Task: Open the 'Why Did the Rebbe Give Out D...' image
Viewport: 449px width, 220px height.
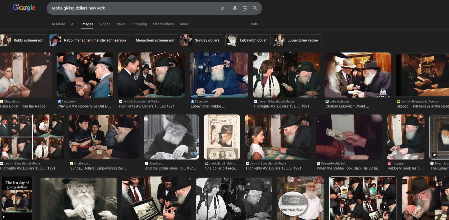Action: (x=85, y=75)
